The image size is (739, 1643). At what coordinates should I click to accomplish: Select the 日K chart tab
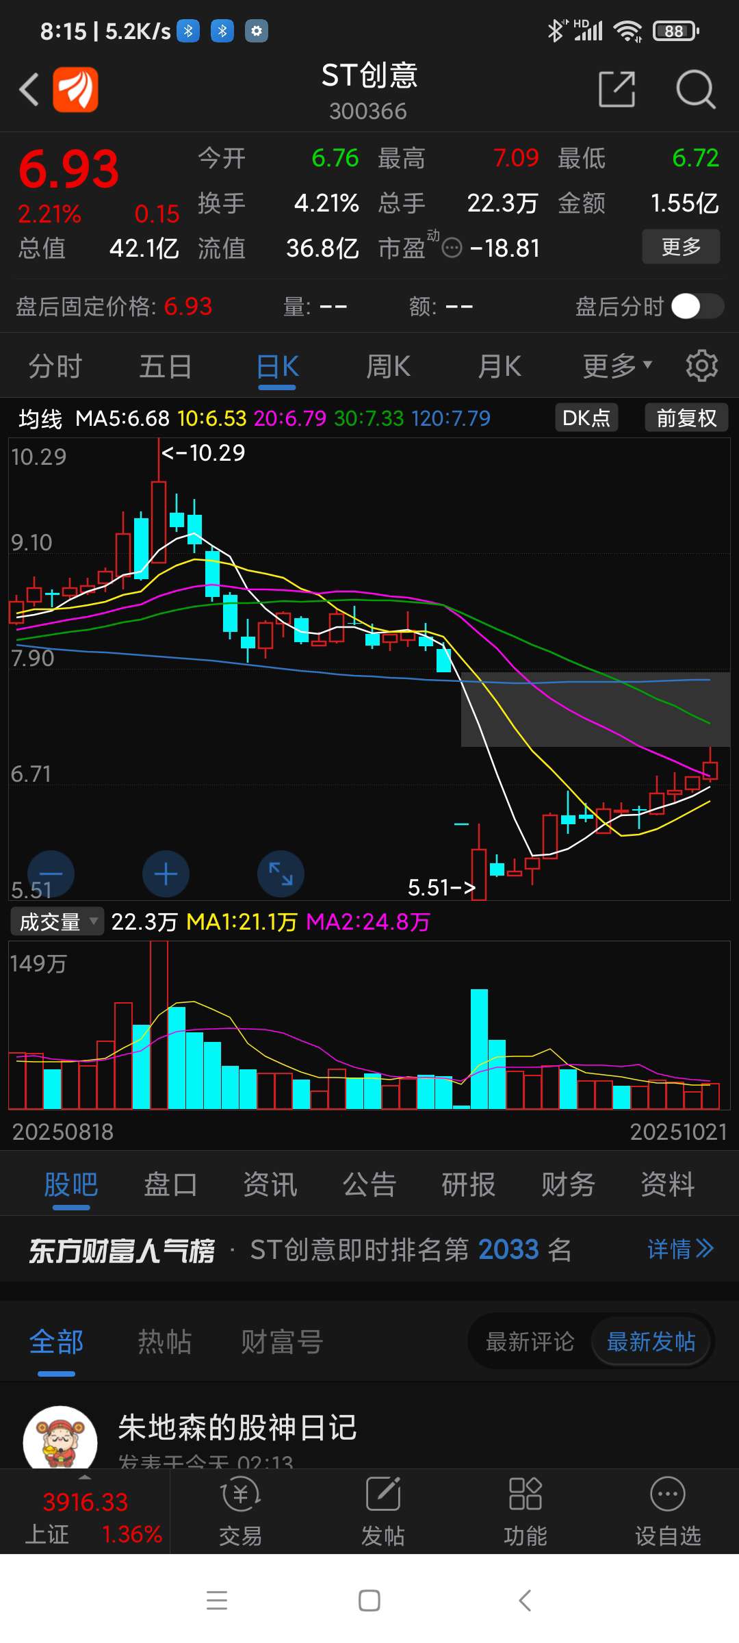[x=277, y=366]
